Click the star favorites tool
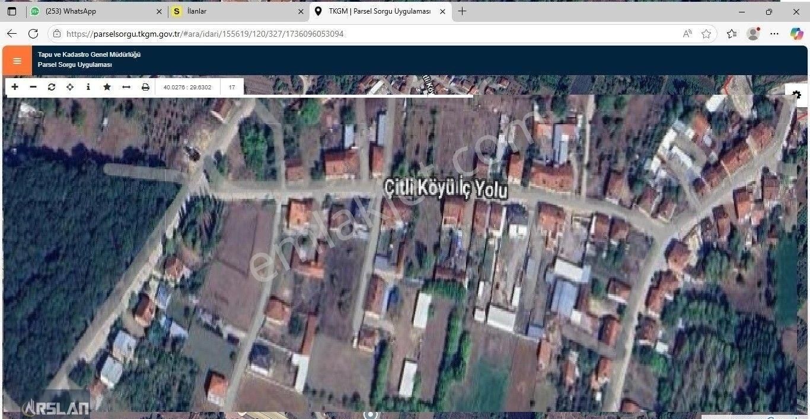 click(x=107, y=87)
